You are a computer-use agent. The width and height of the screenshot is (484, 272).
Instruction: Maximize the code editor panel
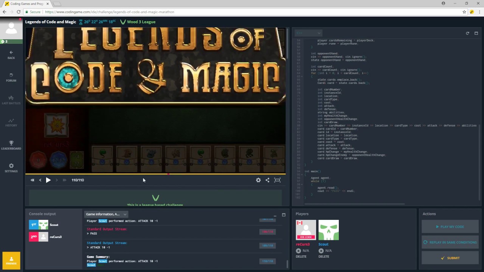coord(476,33)
